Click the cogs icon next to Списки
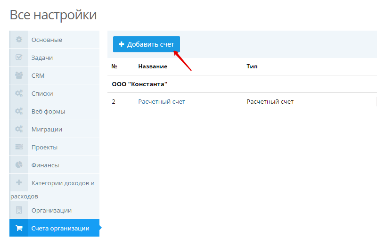Image resolution: width=377 pixels, height=238 pixels. coord(19,93)
